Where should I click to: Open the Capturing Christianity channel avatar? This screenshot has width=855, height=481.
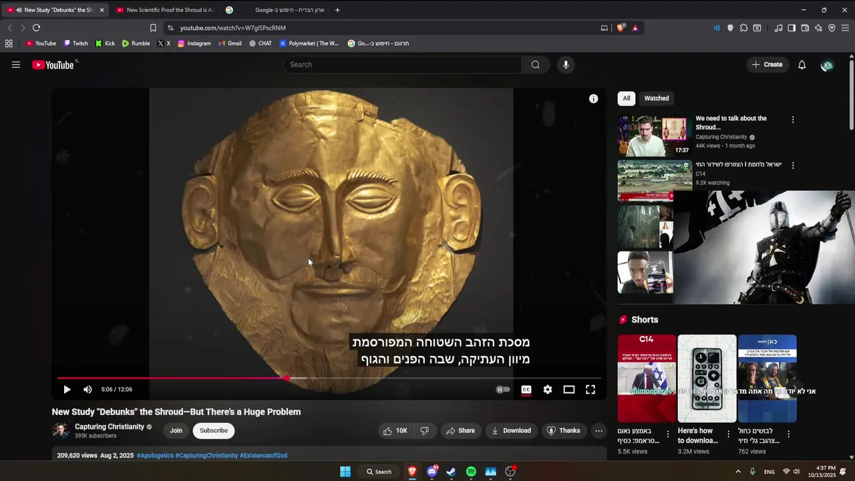[x=61, y=431]
